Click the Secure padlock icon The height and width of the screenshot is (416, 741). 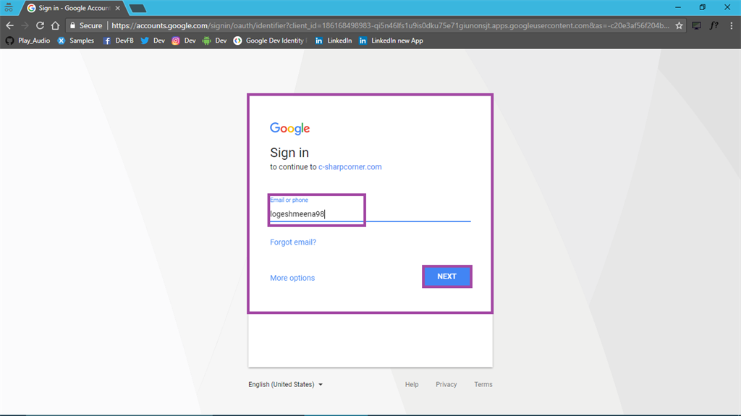73,25
